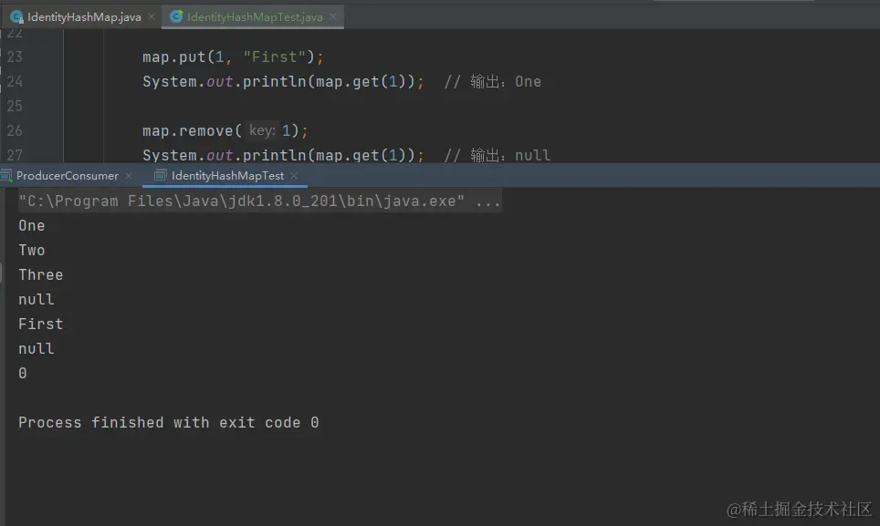Click the map.put(1, "First") code line
The width and height of the screenshot is (880, 526).
point(233,57)
